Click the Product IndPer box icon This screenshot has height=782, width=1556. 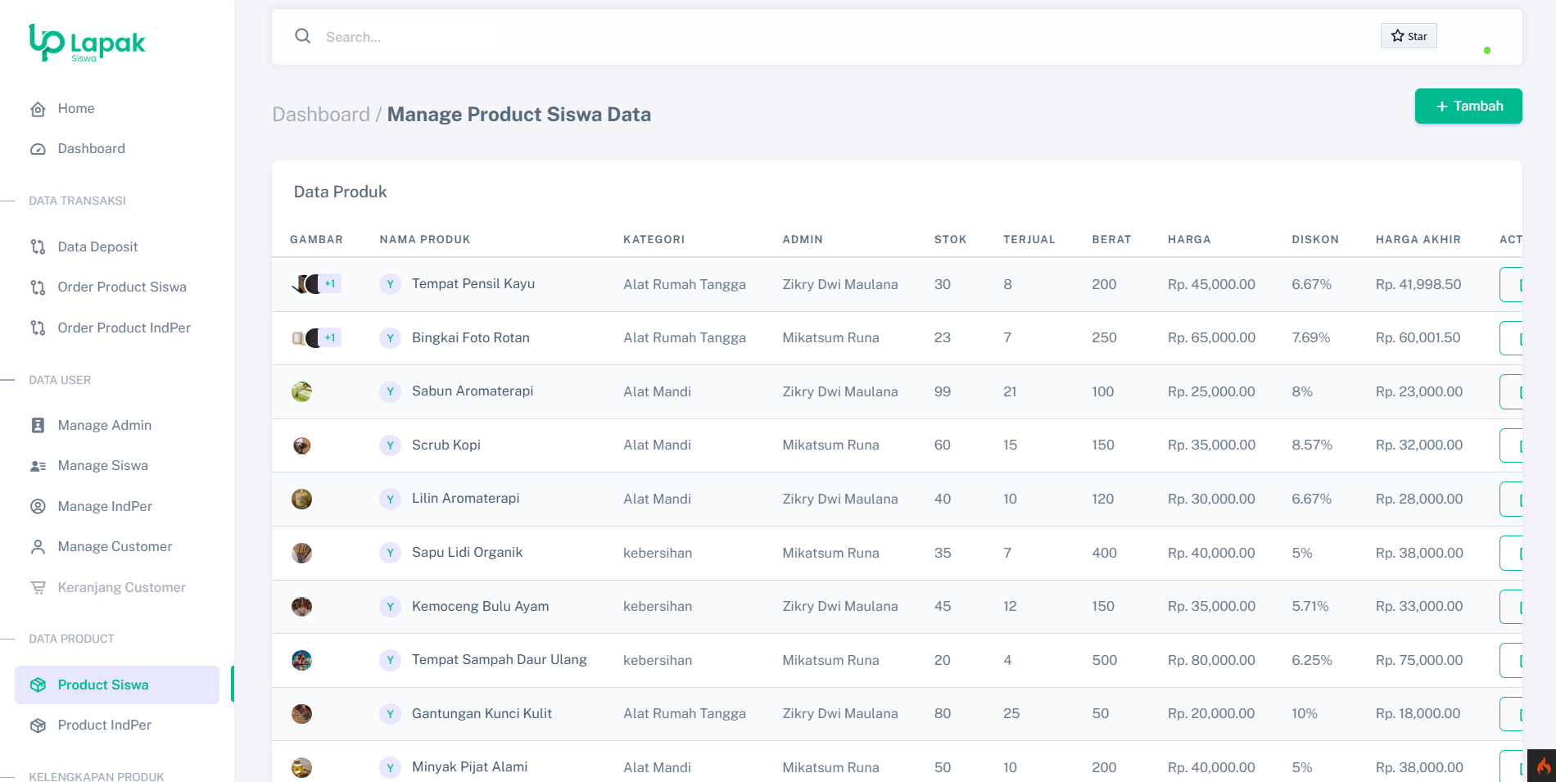(x=38, y=725)
